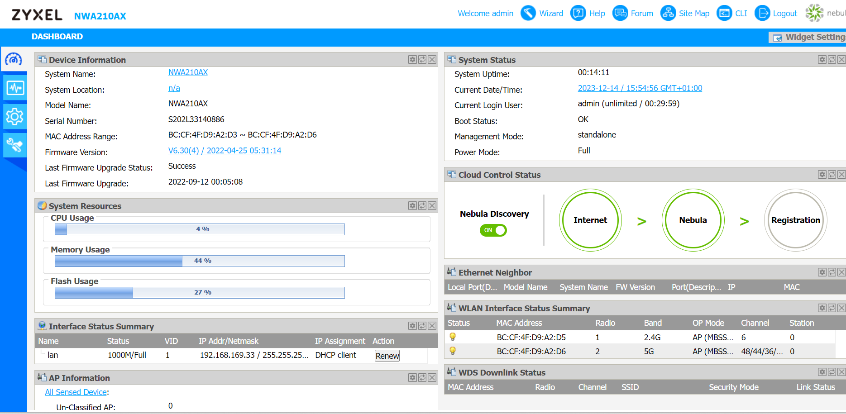Click the Memory Usage progress bar
Viewport: 846px width, 414px height.
(199, 261)
